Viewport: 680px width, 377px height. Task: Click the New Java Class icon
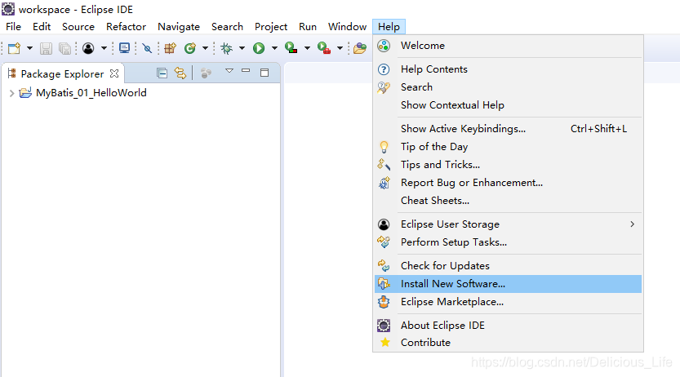click(190, 48)
